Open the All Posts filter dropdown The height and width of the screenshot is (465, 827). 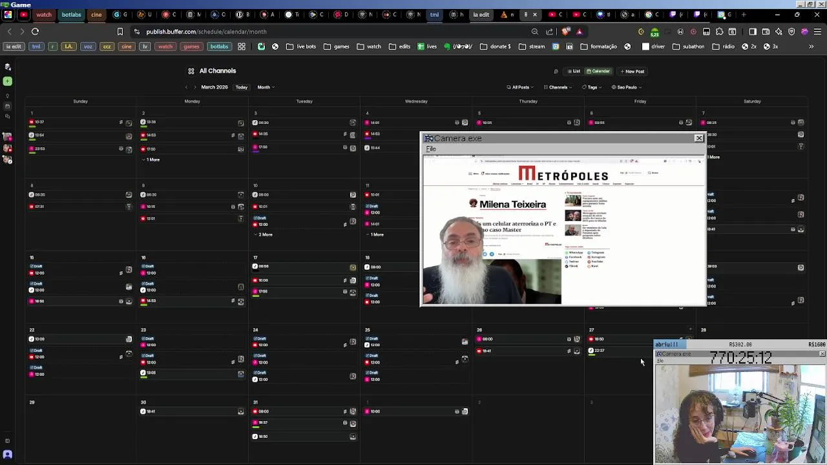(520, 87)
